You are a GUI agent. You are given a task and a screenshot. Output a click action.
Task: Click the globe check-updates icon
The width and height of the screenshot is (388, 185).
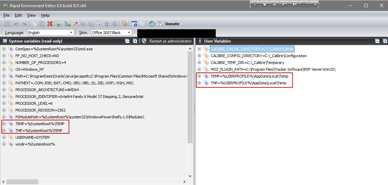pos(152,24)
